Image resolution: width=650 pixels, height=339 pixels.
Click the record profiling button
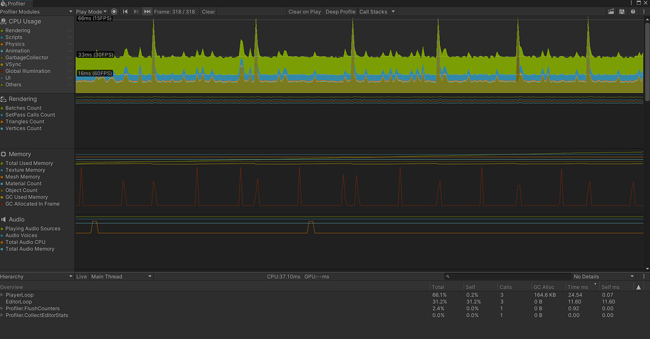[114, 11]
